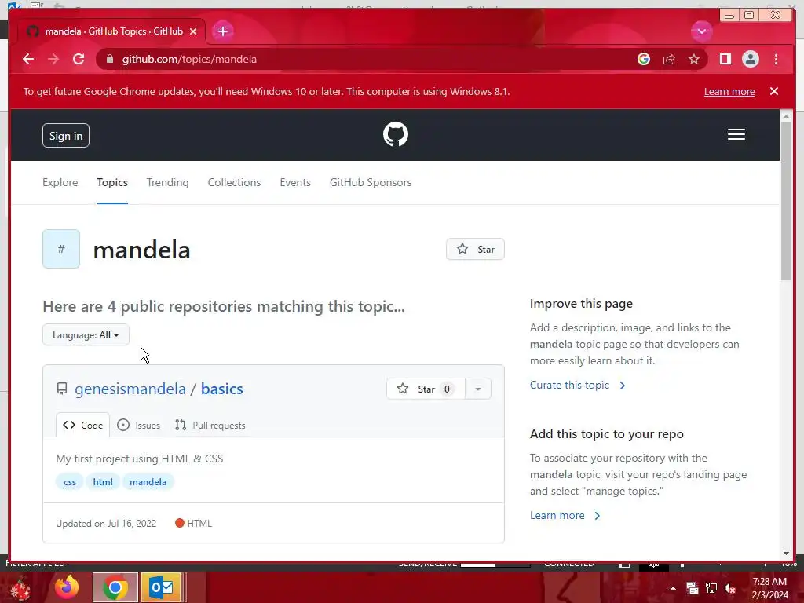Viewport: 804px width, 603px height.
Task: Toggle the Chrome side panel
Action: [725, 59]
